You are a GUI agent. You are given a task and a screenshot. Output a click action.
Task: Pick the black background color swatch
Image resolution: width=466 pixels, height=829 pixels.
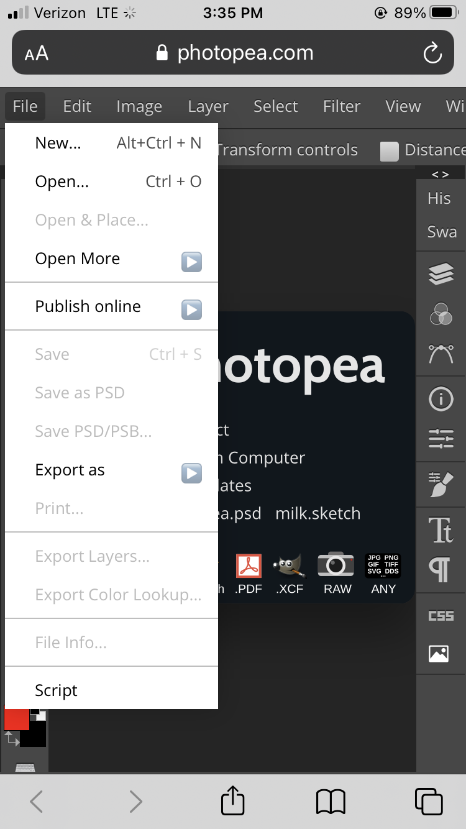[37, 736]
